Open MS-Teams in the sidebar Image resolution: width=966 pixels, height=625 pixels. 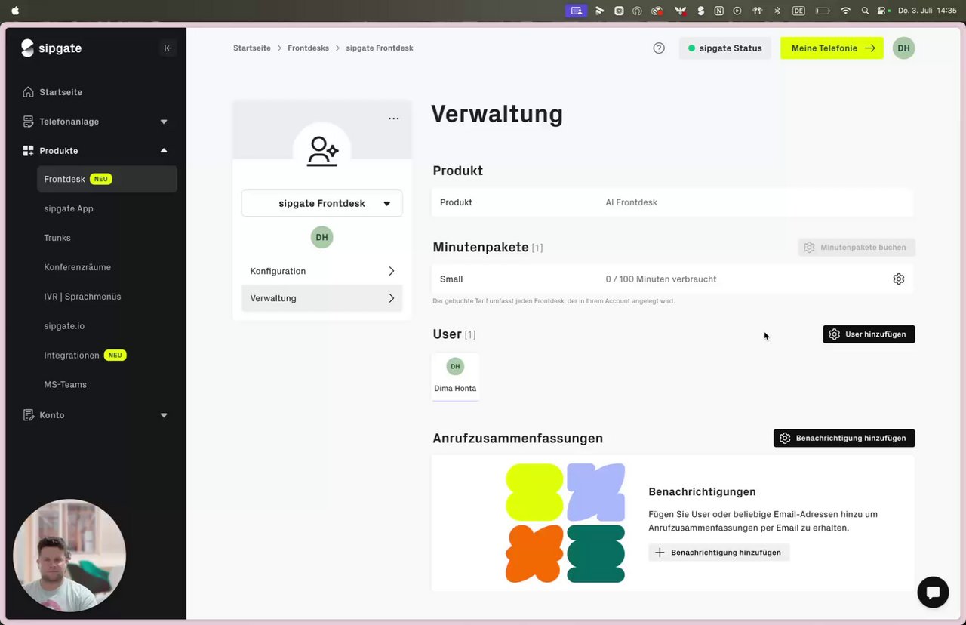[65, 385]
